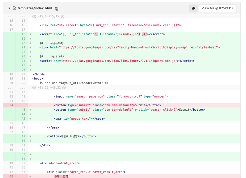Image resolution: width=246 pixels, height=178 pixels.
Task: Select new line number 21
Action: [23, 47]
